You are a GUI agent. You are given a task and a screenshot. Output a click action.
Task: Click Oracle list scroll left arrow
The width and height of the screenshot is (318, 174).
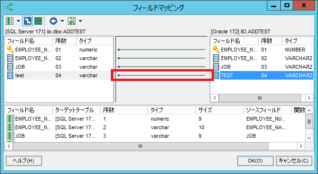[x=215, y=98]
